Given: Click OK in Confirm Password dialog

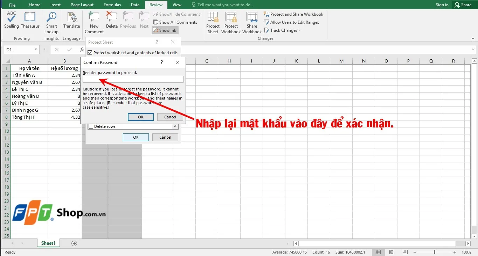Looking at the screenshot, I should [x=141, y=117].
